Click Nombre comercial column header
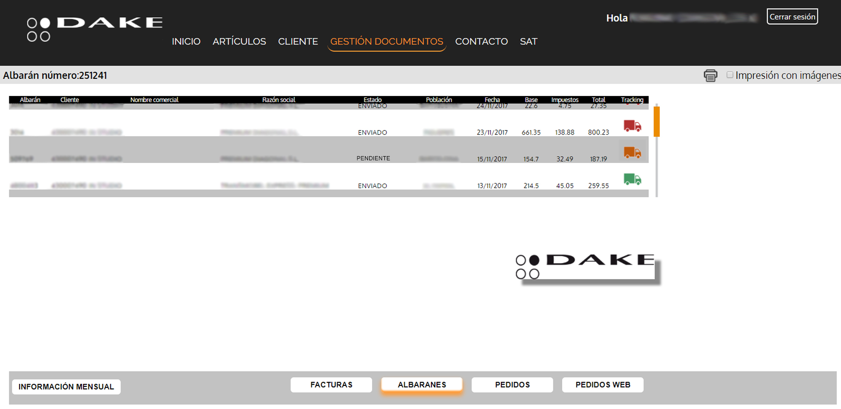The image size is (841, 409). pyautogui.click(x=154, y=100)
